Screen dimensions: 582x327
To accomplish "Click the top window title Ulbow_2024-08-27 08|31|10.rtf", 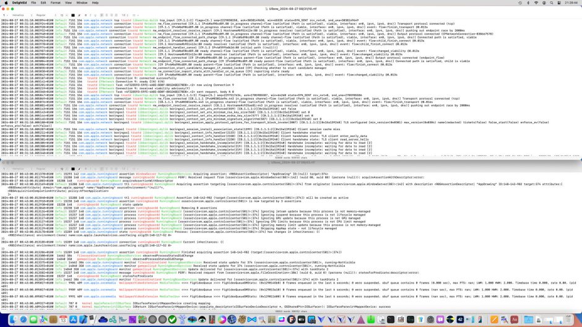I will click(292, 9).
